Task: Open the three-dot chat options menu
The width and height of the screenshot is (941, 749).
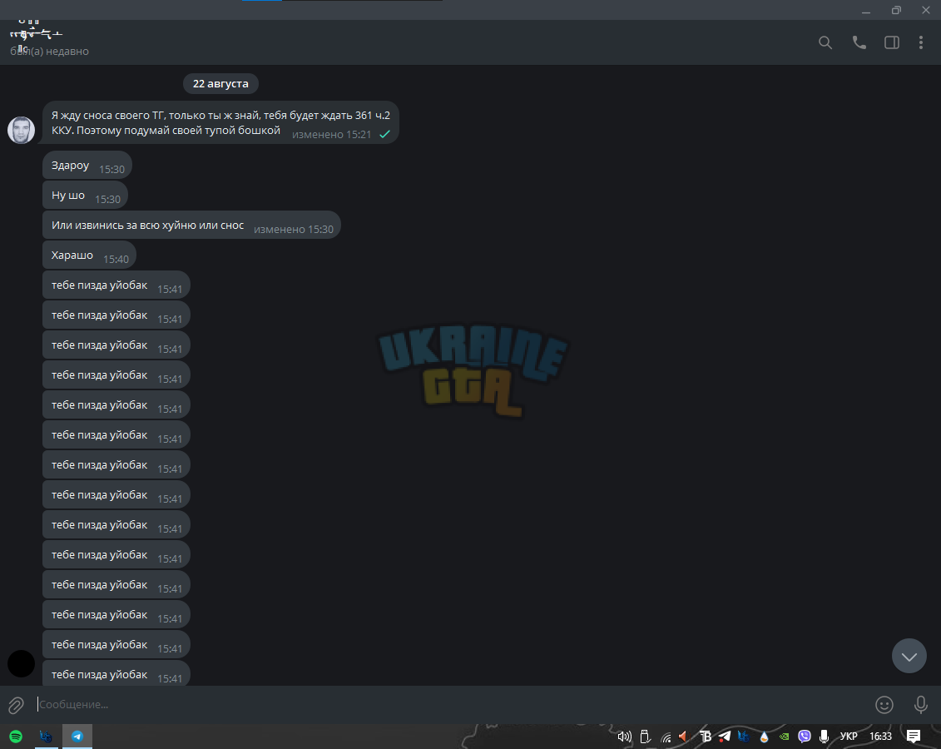Action: point(920,42)
